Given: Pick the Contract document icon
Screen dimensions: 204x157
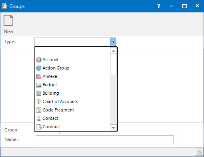Looking at the screenshot, I should (39, 127).
